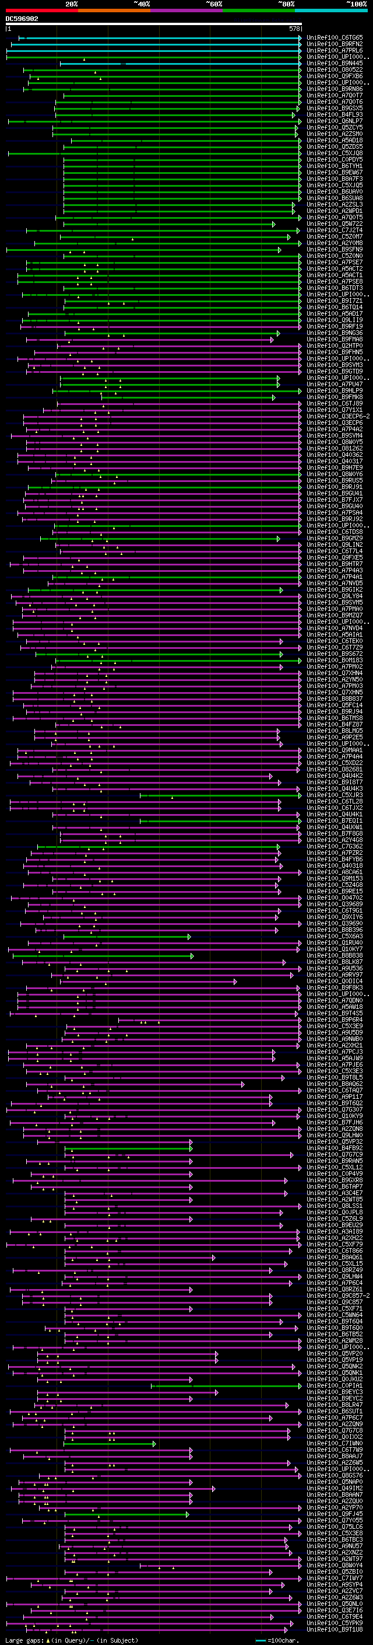Screen dimensions: 373x1645
Task: Select label UniRef100_Q9M153
Action: (x=335, y=879)
